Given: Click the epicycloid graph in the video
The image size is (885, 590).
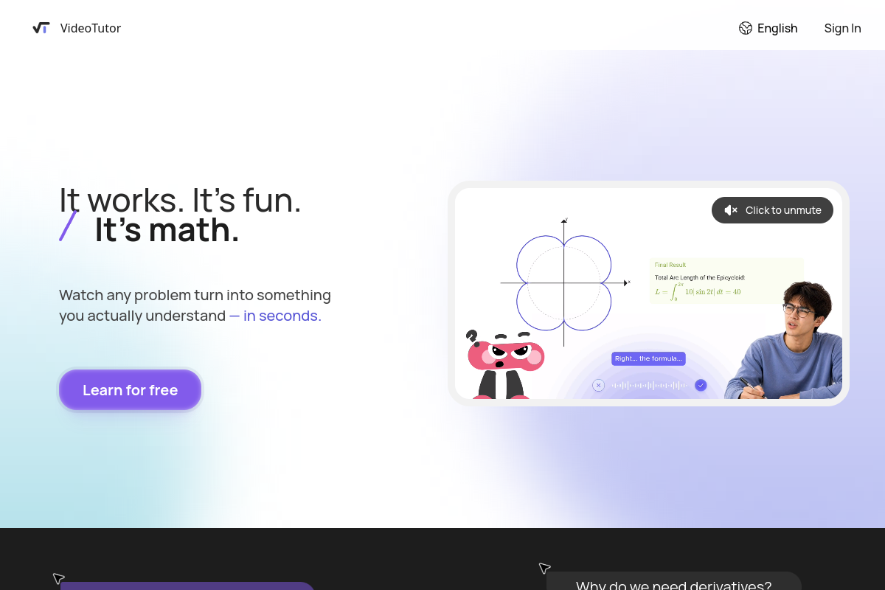Looking at the screenshot, I should [564, 282].
